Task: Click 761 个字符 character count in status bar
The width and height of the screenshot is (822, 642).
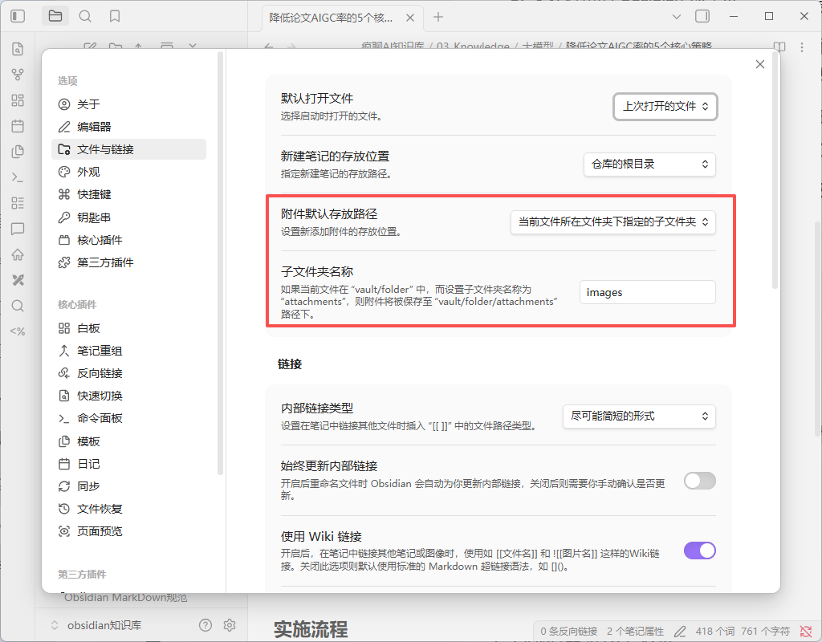Action: [x=766, y=631]
